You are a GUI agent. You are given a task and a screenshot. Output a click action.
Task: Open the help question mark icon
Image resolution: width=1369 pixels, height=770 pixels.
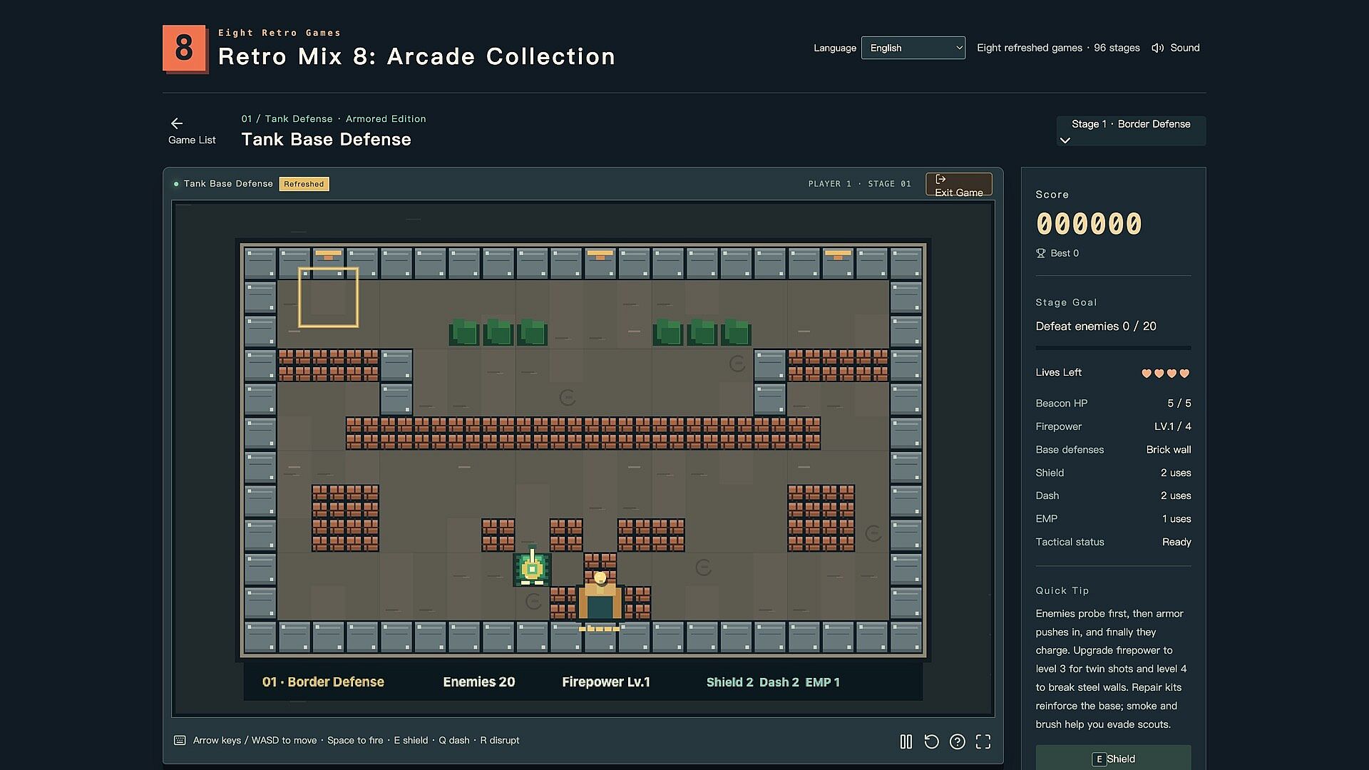tap(957, 741)
